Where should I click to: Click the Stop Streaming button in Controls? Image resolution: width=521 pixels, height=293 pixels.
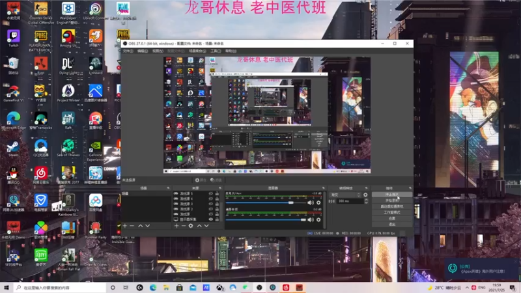[392, 195]
